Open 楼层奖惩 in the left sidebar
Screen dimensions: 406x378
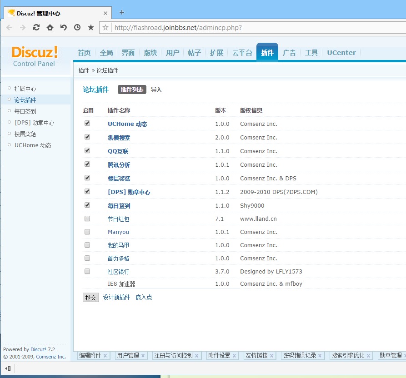click(x=25, y=134)
